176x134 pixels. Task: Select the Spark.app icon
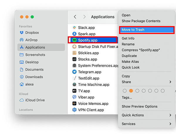[x=74, y=34]
